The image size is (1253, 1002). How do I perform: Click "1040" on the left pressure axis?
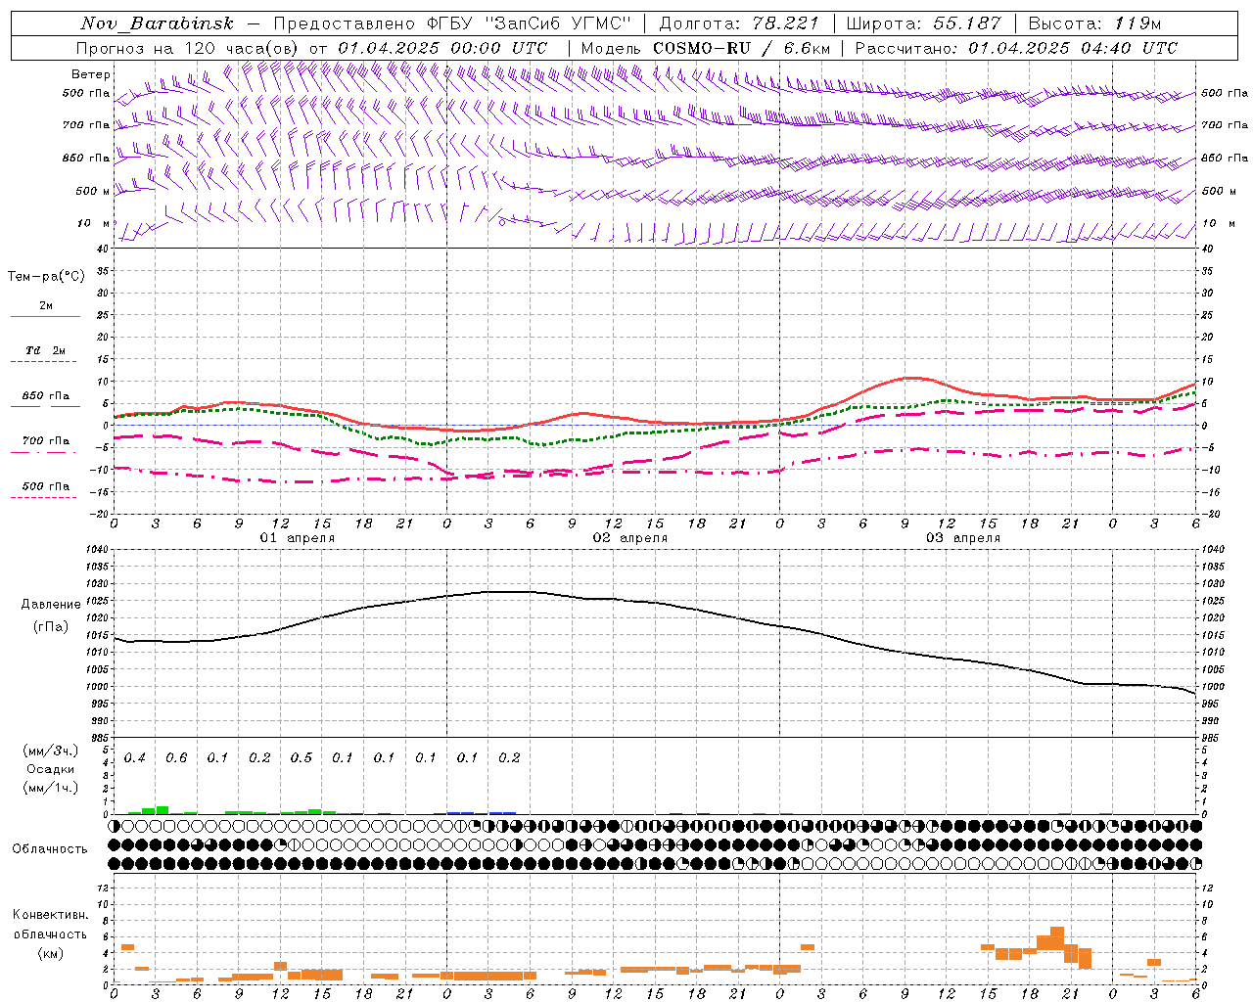click(97, 549)
